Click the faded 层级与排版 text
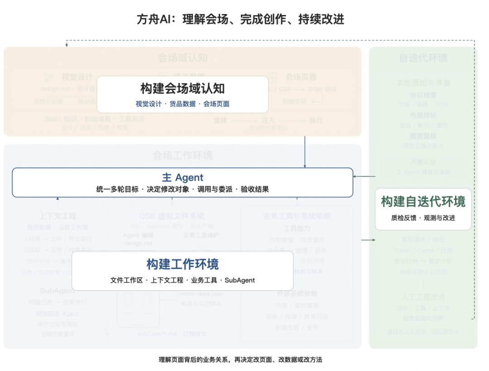The width and height of the screenshot is (489, 371). tap(48, 101)
